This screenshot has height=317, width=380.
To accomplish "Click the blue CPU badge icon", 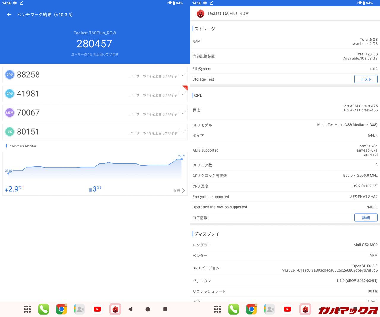I will 10,75.
